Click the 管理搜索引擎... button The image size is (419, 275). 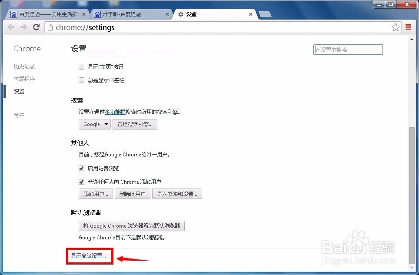pos(135,124)
